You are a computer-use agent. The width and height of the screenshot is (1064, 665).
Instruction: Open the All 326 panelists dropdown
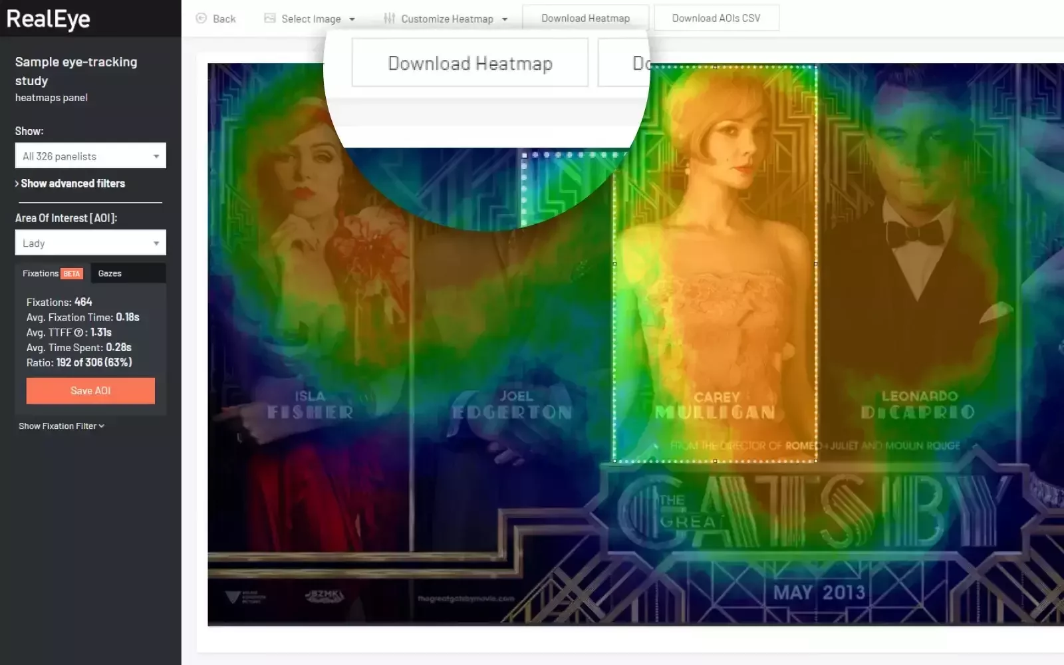tap(90, 156)
